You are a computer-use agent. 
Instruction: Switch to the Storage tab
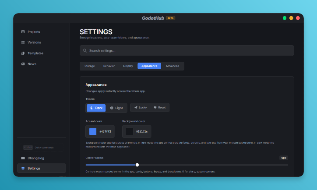90,66
